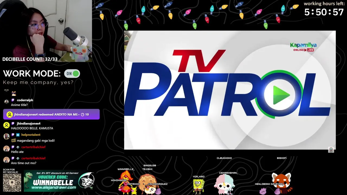Image resolution: width=347 pixels, height=195 pixels.
Task: Open the WINNABELLE voucher code banner
Action: point(59,181)
